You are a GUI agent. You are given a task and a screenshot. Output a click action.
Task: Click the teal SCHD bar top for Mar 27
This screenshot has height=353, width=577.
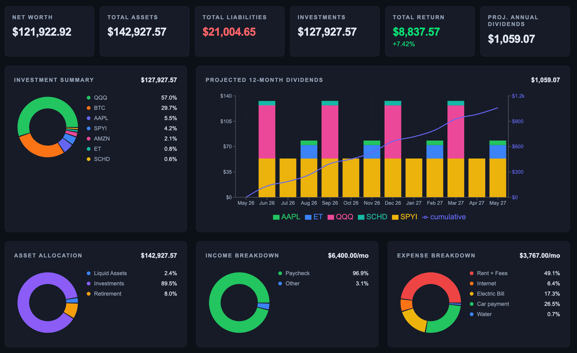coord(456,103)
